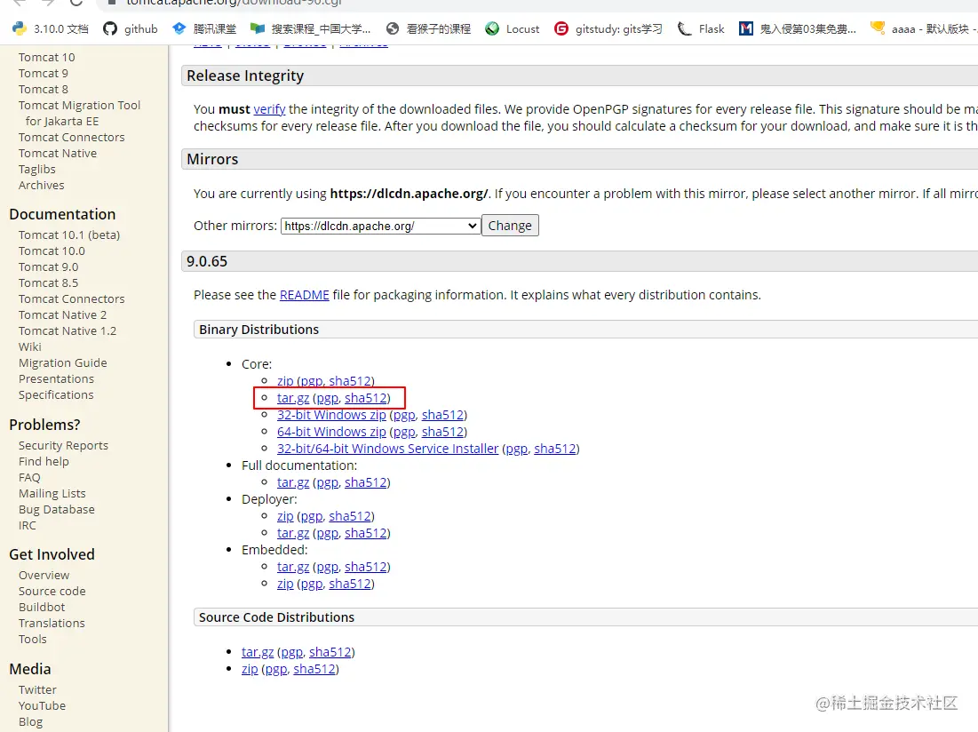Image resolution: width=978 pixels, height=732 pixels.
Task: Open Tomcat 10.0 documentation
Action: coord(52,251)
